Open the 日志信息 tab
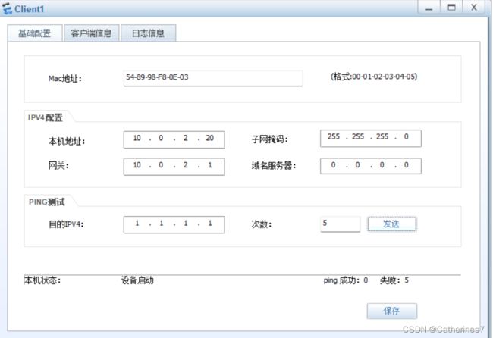This screenshot has height=338, width=493. tap(148, 33)
